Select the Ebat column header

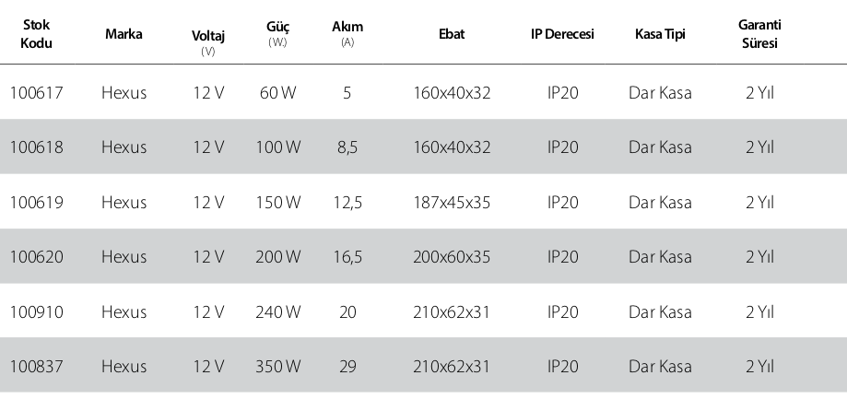coord(452,34)
